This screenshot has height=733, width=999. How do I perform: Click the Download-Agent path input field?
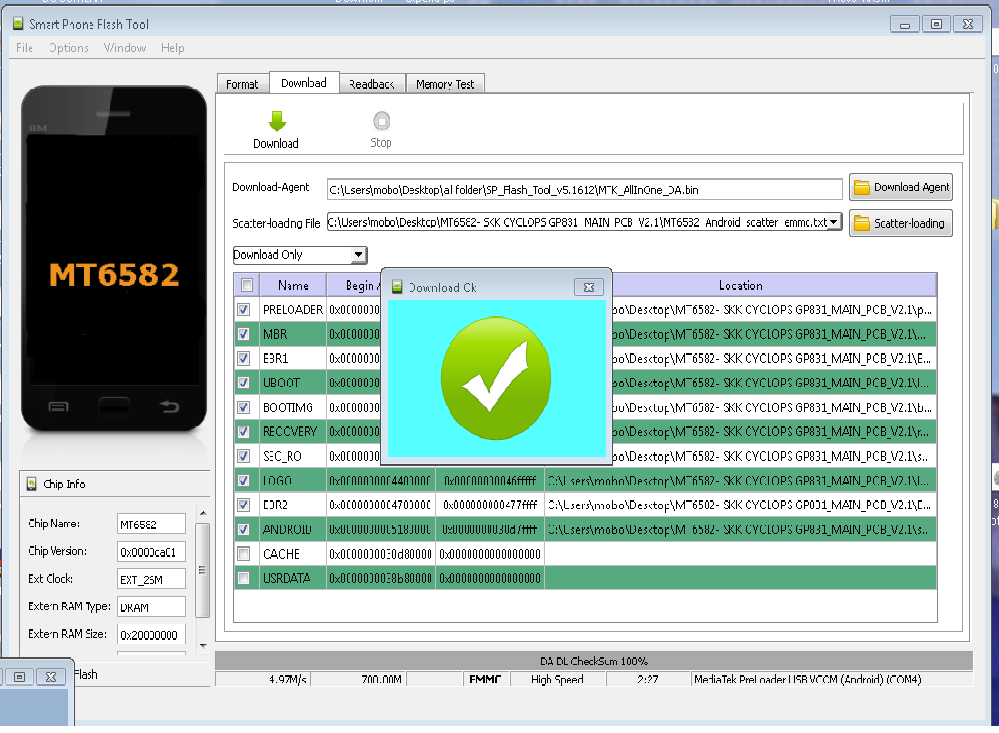584,189
